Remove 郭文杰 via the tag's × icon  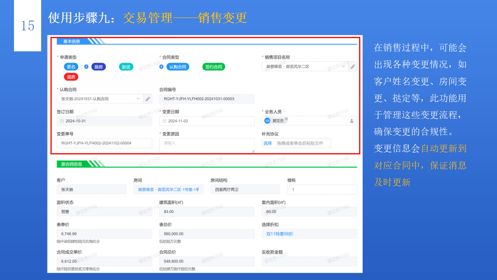tap(286, 119)
